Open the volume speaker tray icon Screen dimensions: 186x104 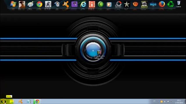click(165, 101)
